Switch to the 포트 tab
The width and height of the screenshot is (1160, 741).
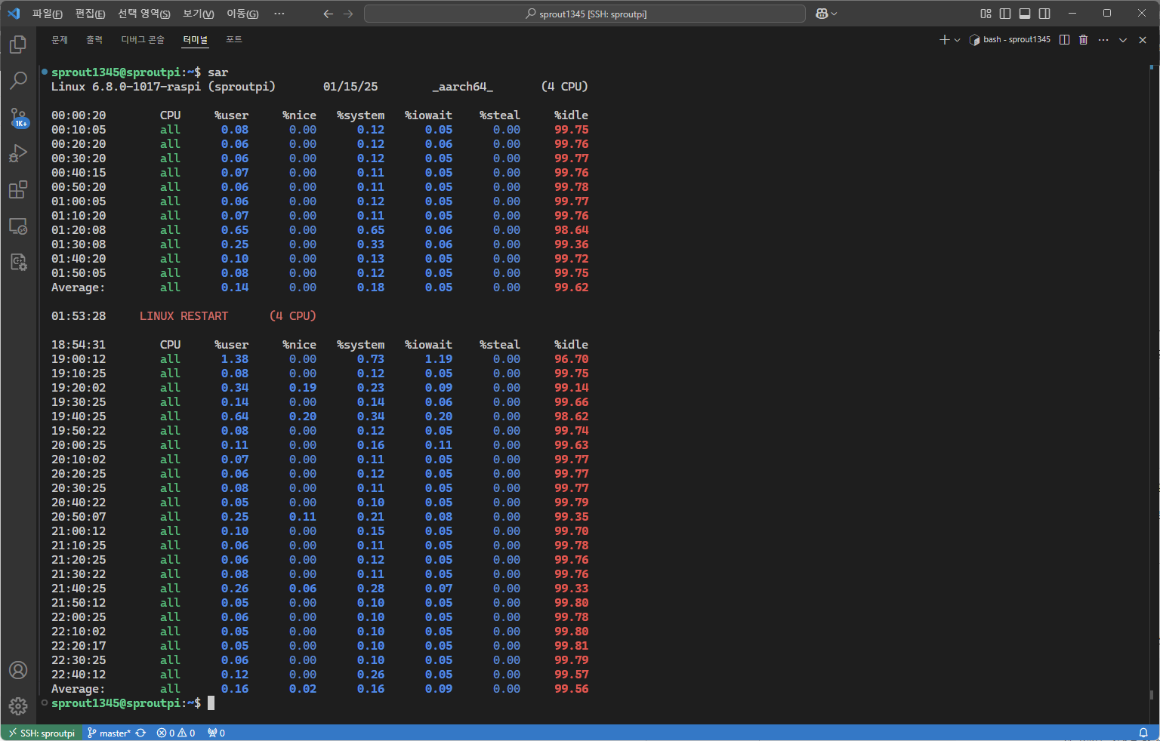[x=234, y=39]
